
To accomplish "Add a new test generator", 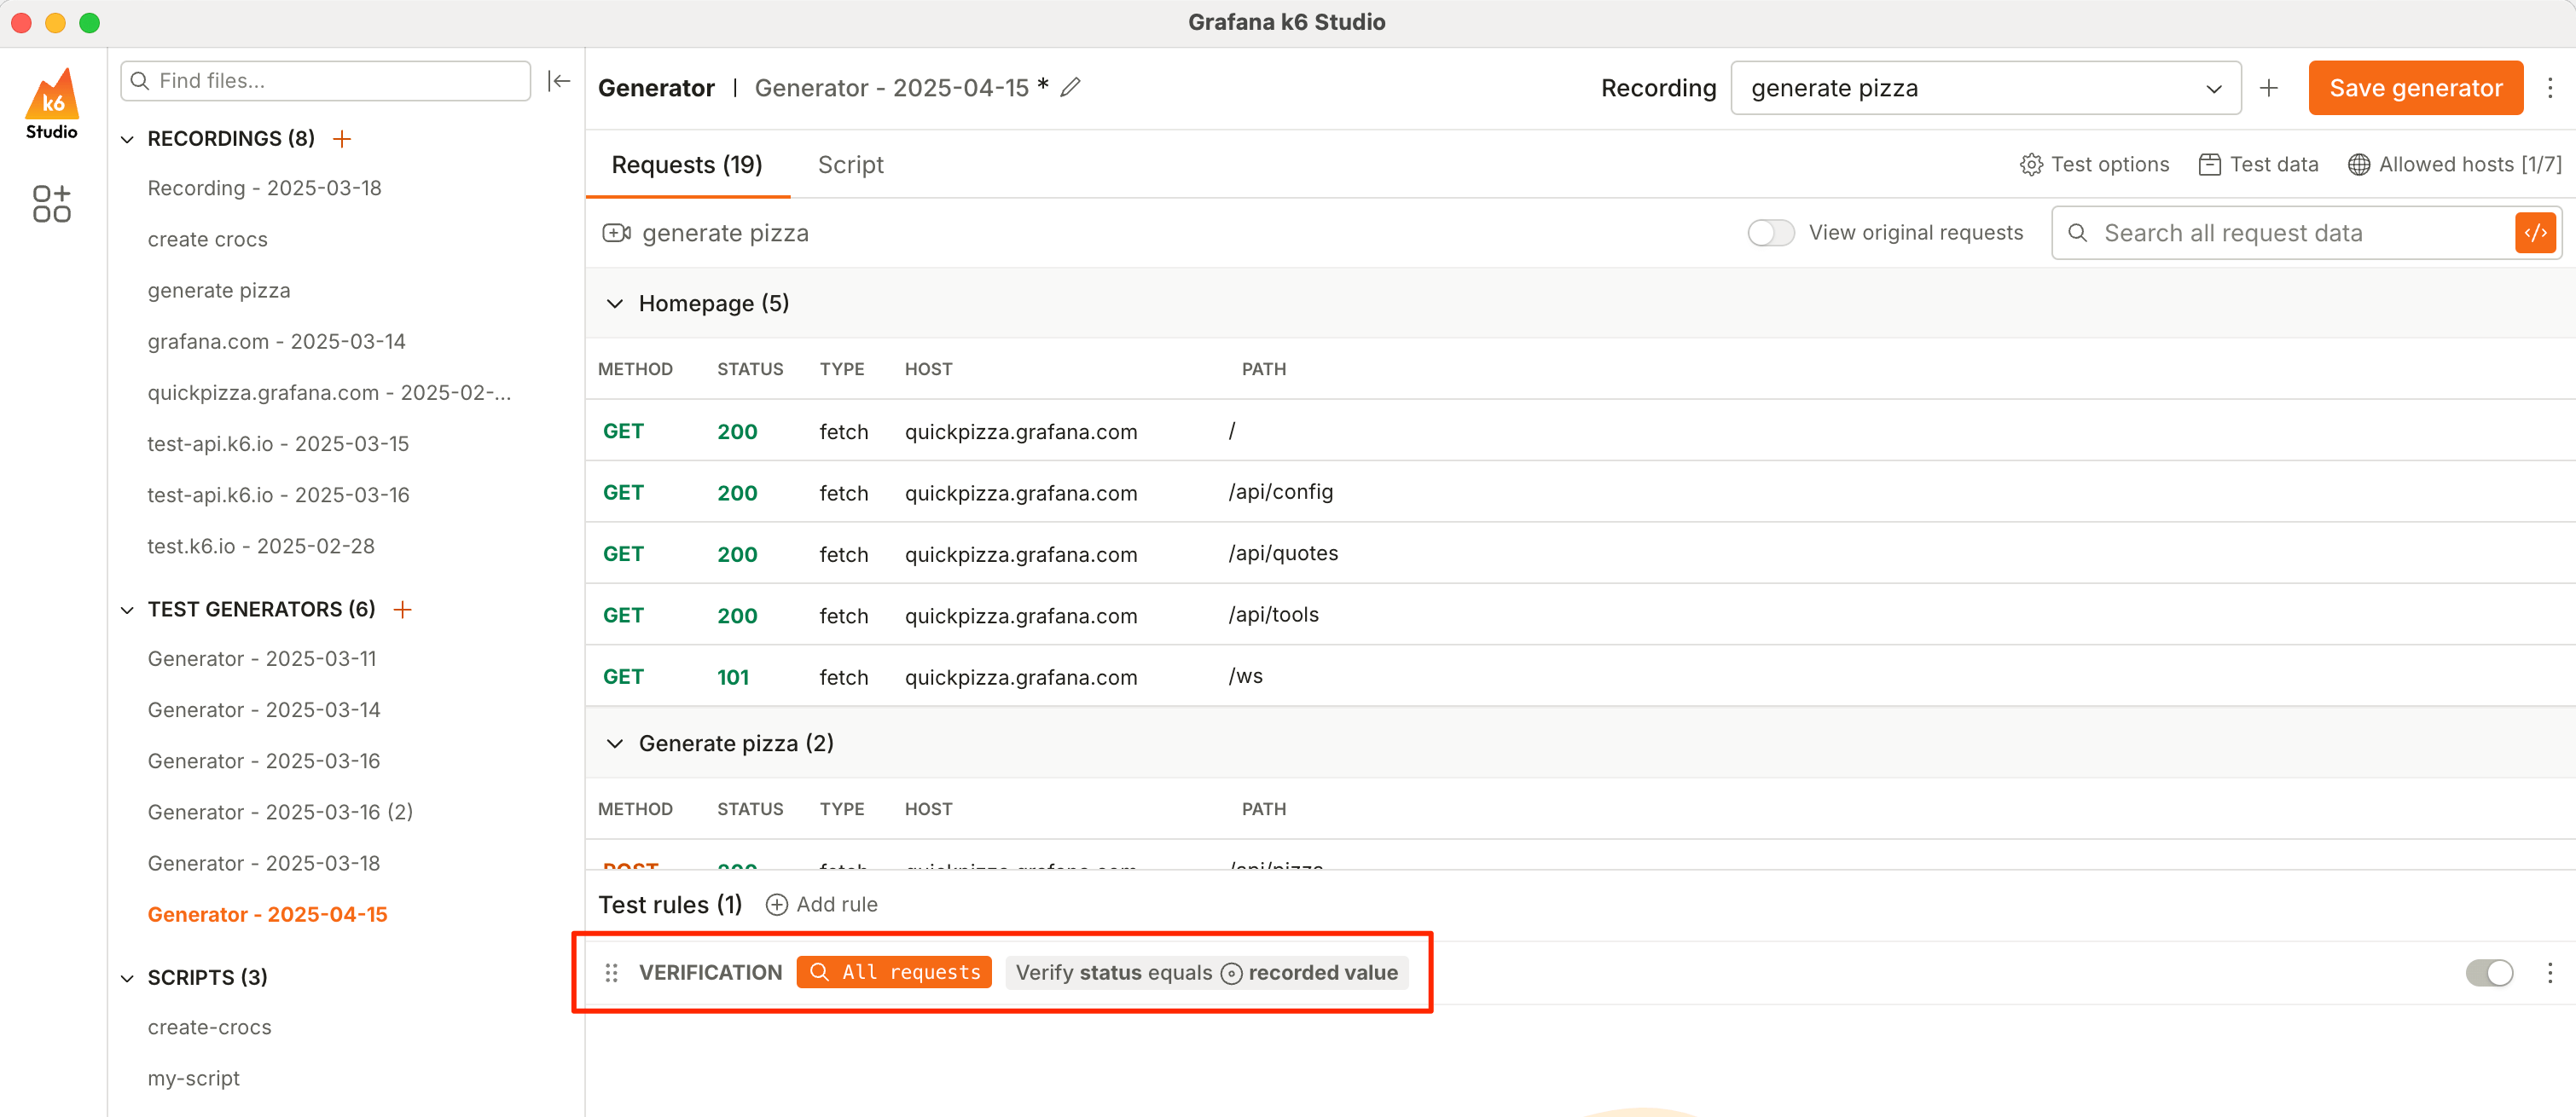I will coord(402,609).
